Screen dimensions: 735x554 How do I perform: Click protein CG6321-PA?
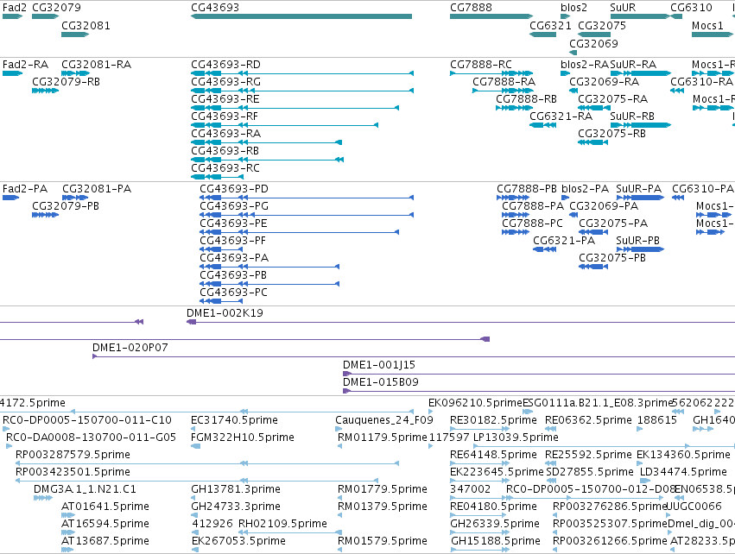click(545, 249)
